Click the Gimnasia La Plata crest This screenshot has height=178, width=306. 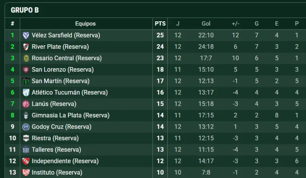point(26,116)
